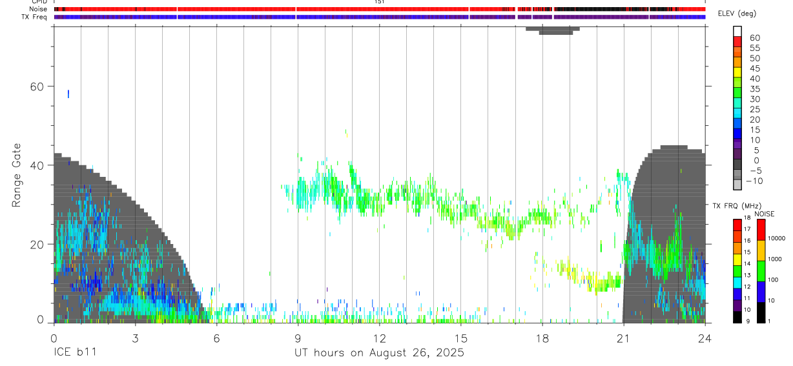Click the 35 value on ELEV scale

tap(754, 89)
